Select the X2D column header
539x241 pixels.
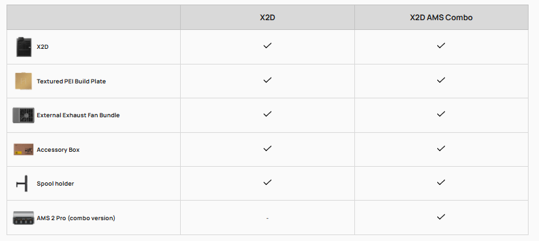[268, 18]
